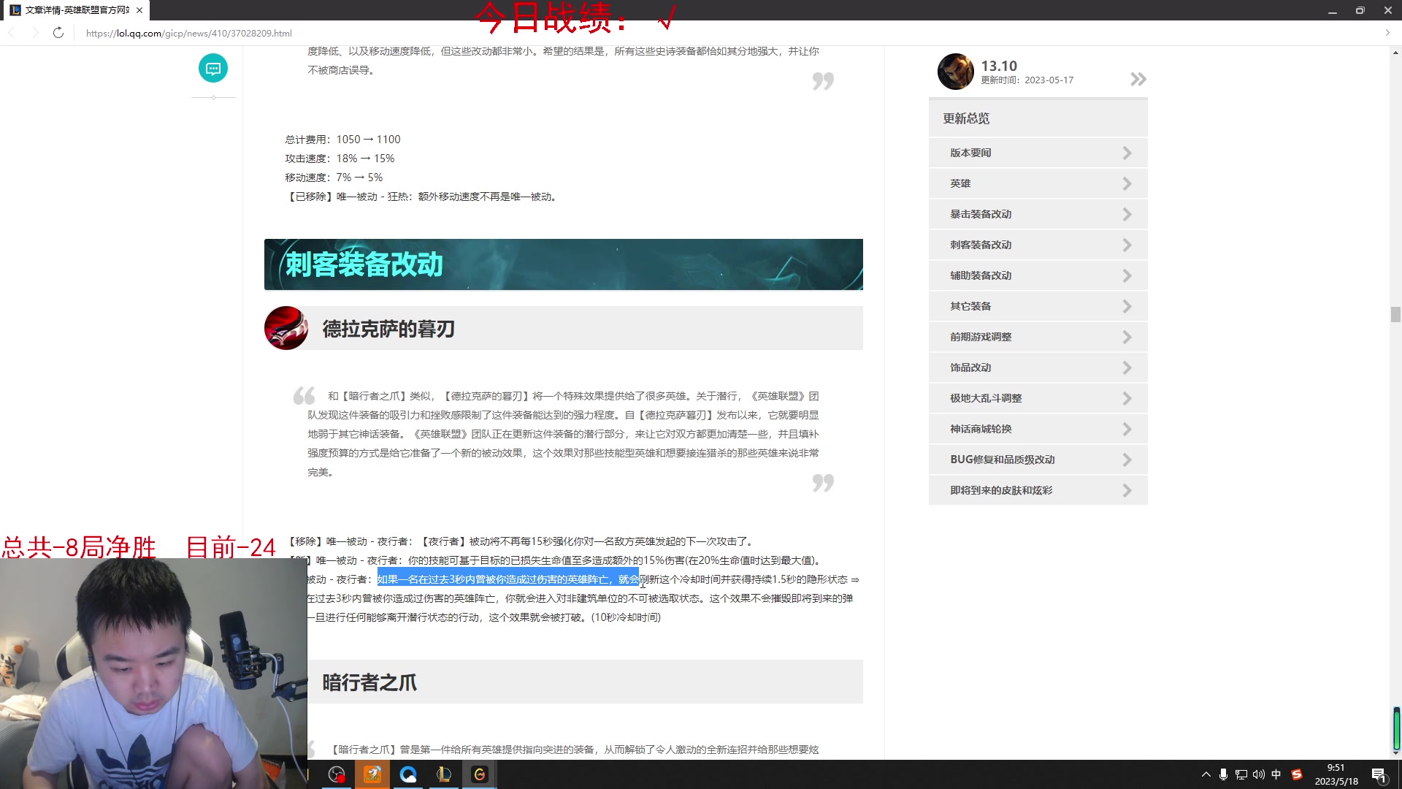Click the chevron on 暴击装备改动 row

[1127, 214]
